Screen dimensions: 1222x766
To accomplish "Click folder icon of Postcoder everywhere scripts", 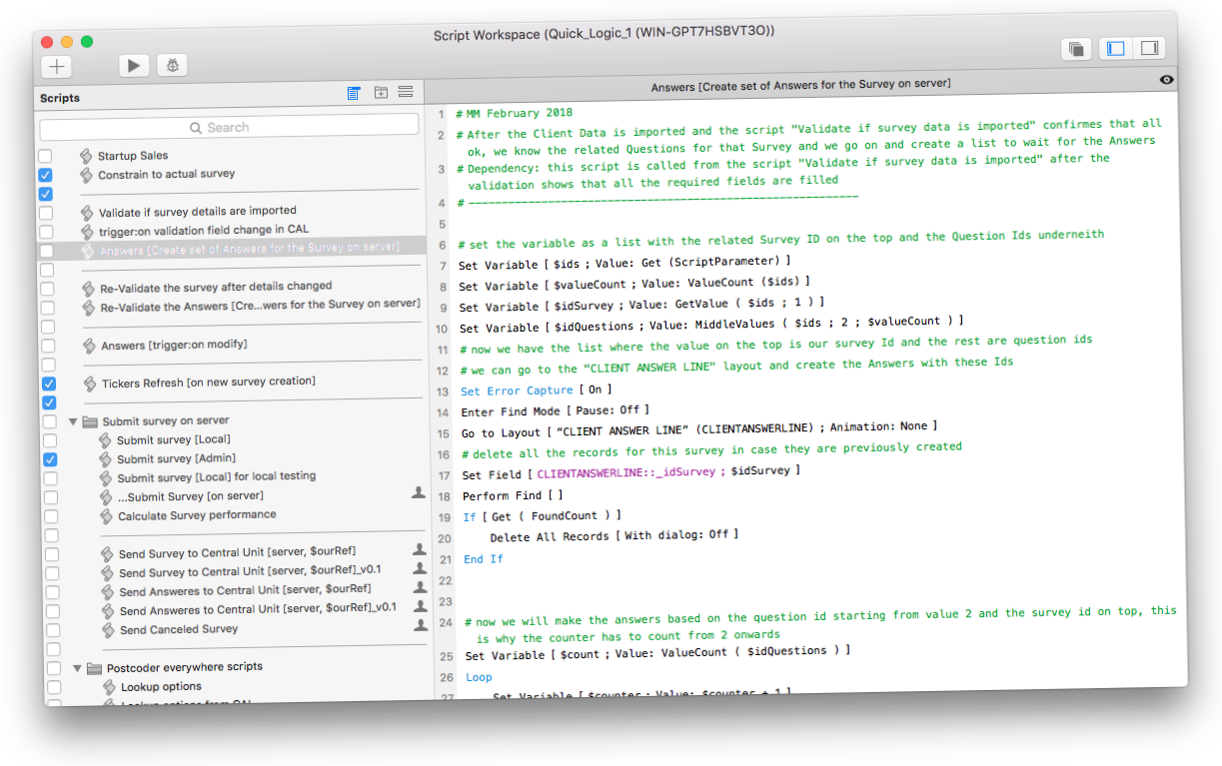I will pyautogui.click(x=95, y=667).
